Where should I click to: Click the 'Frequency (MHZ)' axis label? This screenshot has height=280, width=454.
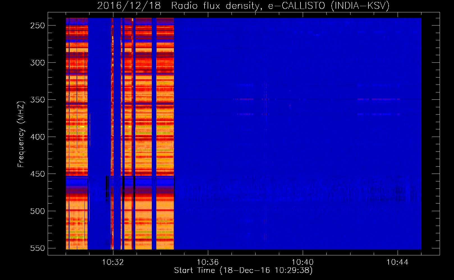21,134
